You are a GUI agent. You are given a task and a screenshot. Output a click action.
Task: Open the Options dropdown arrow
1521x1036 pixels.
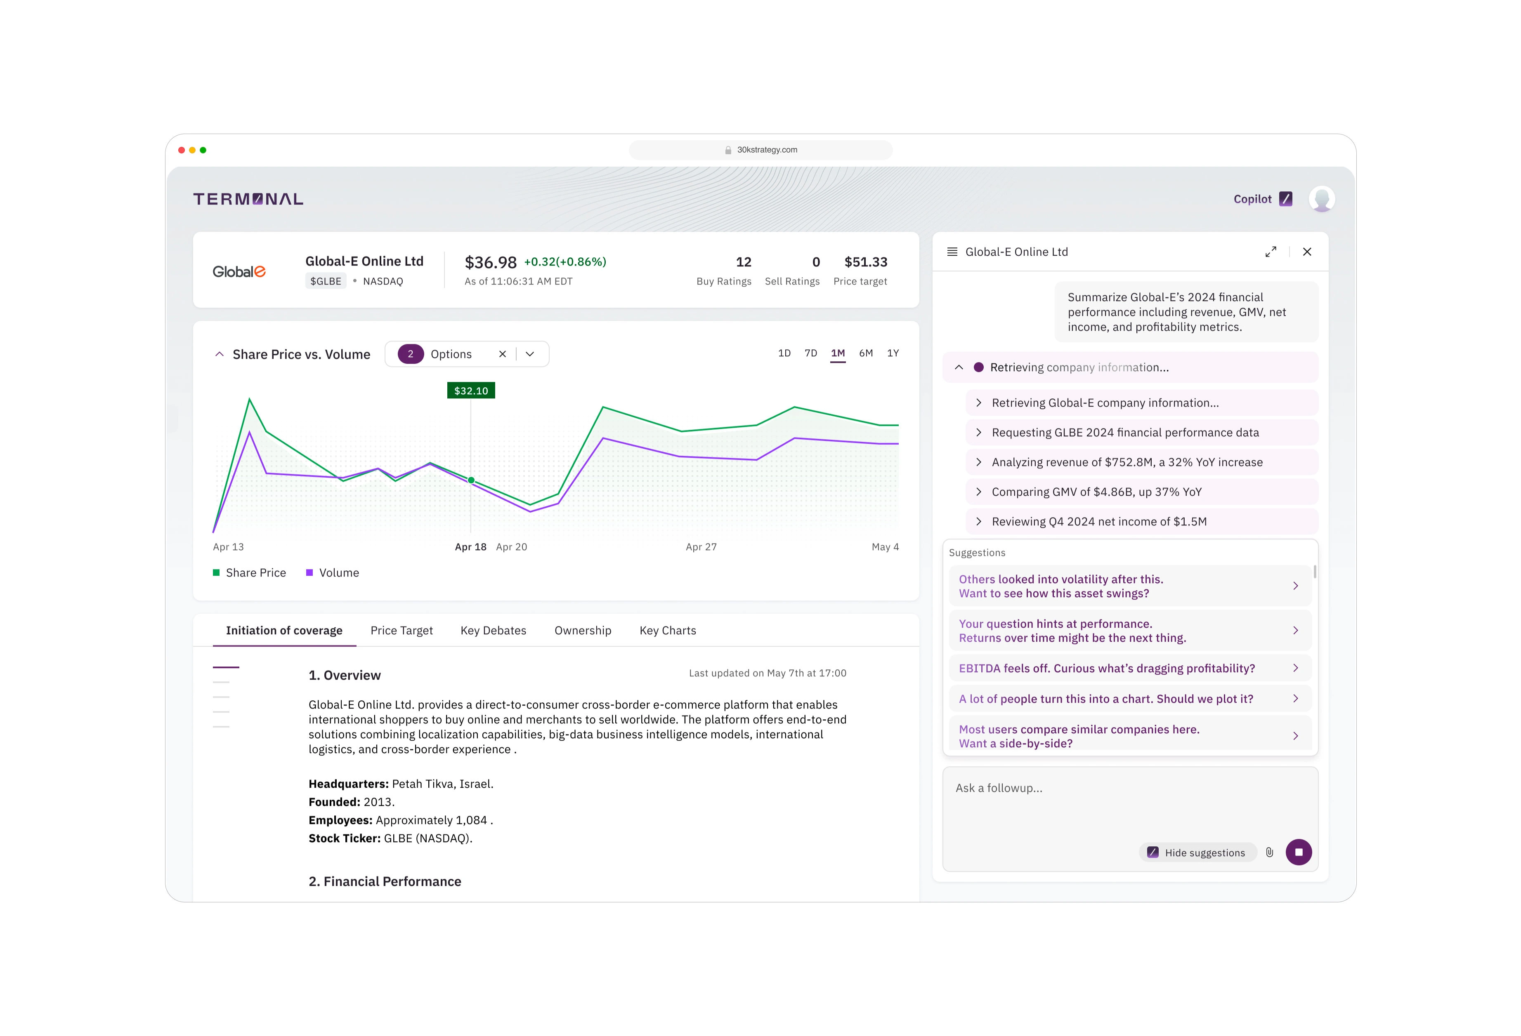click(530, 354)
